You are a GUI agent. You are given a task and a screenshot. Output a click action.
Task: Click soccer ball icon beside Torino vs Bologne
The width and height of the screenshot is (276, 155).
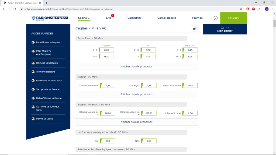click(x=33, y=72)
